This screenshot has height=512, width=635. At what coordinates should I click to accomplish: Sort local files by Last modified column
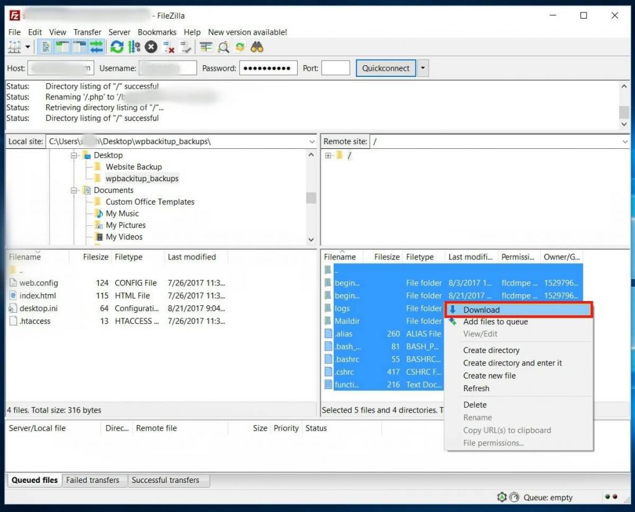point(196,257)
